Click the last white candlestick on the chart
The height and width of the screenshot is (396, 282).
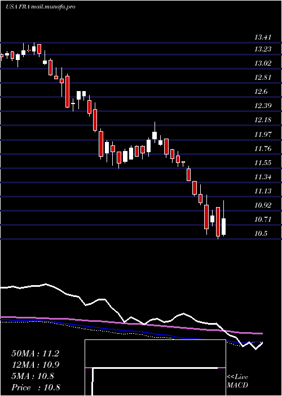coord(223,218)
